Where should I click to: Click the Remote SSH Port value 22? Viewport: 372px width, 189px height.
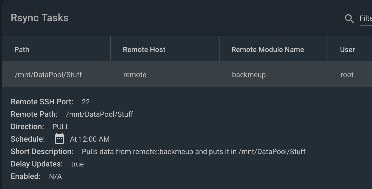pyautogui.click(x=86, y=102)
